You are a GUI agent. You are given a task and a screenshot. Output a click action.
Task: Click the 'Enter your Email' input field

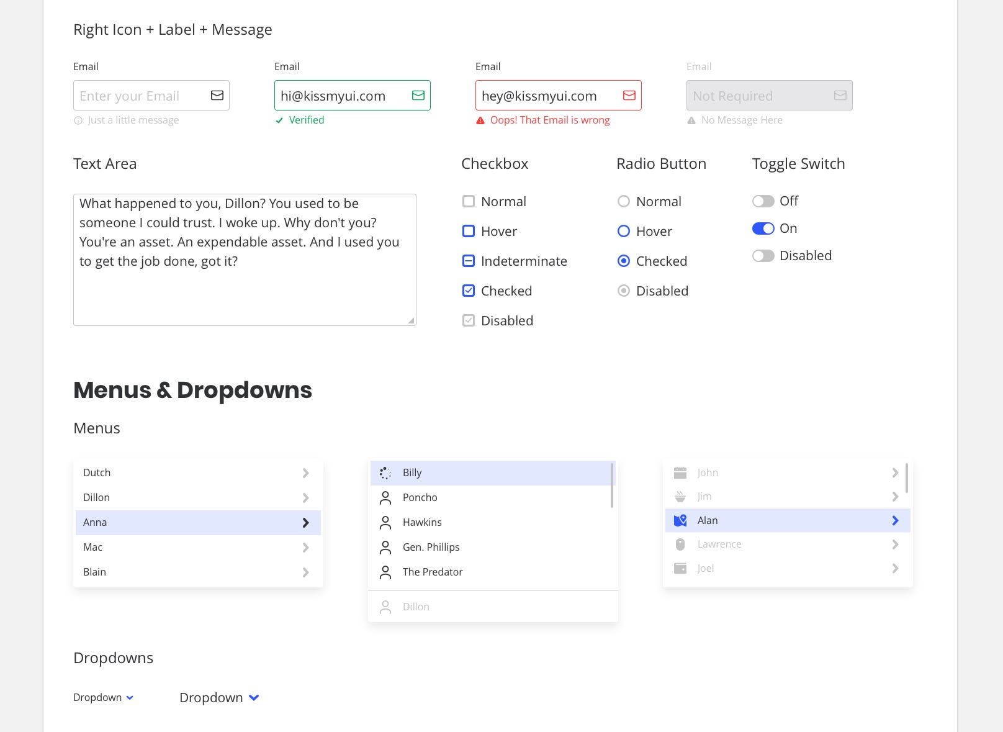(151, 96)
